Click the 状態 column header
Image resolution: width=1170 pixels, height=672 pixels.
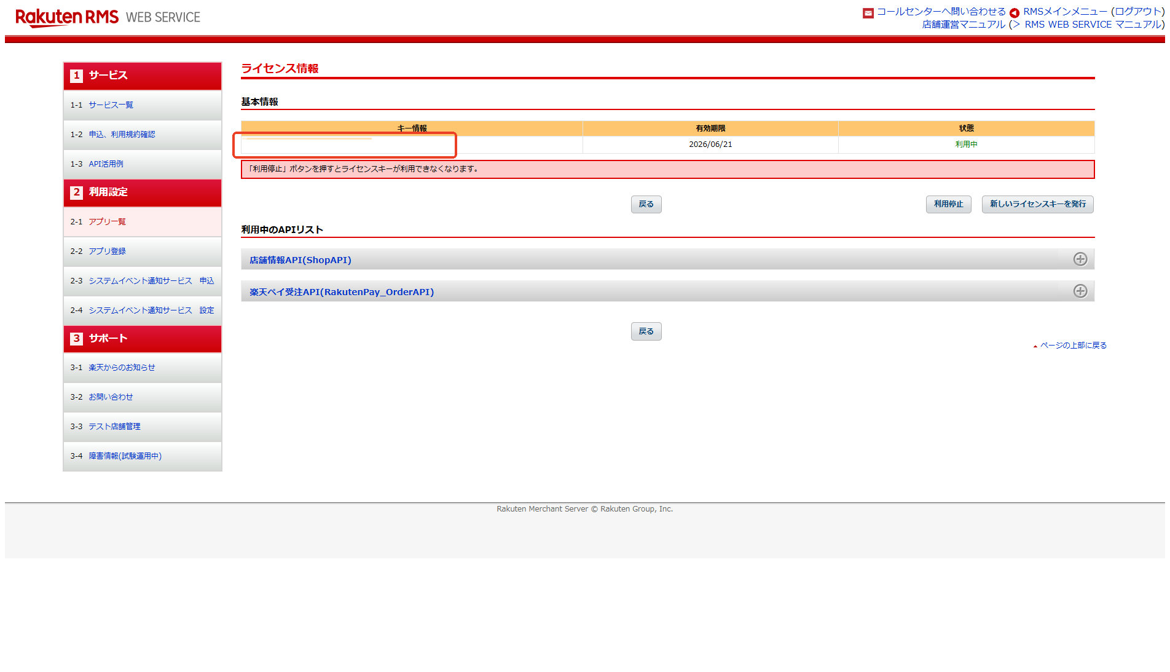966,128
